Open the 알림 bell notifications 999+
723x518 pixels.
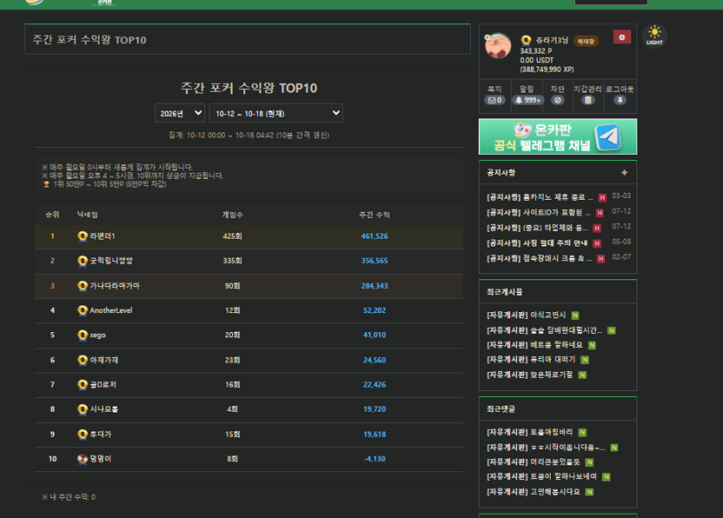(x=527, y=100)
